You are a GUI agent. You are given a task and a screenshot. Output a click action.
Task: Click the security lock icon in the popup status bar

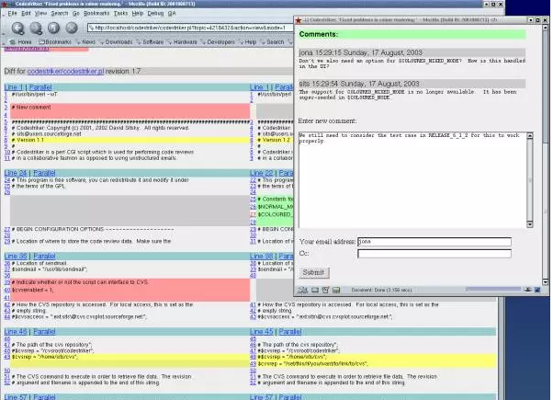pos(537,290)
